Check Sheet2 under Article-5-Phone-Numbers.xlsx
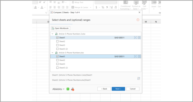The width and height of the screenshot is (193, 102). tap(57, 60)
